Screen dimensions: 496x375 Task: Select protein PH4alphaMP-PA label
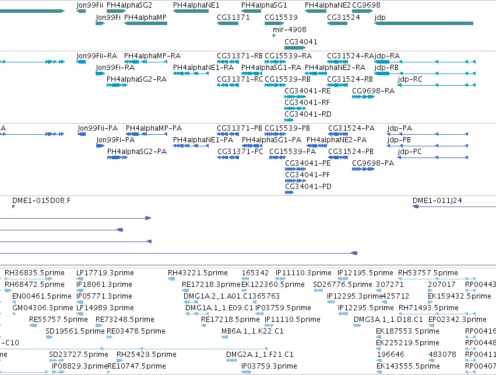click(154, 128)
